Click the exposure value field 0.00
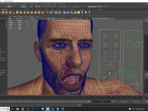The width and height of the screenshot is (148, 111). point(83,18)
